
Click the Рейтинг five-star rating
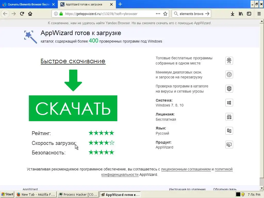point(101,133)
